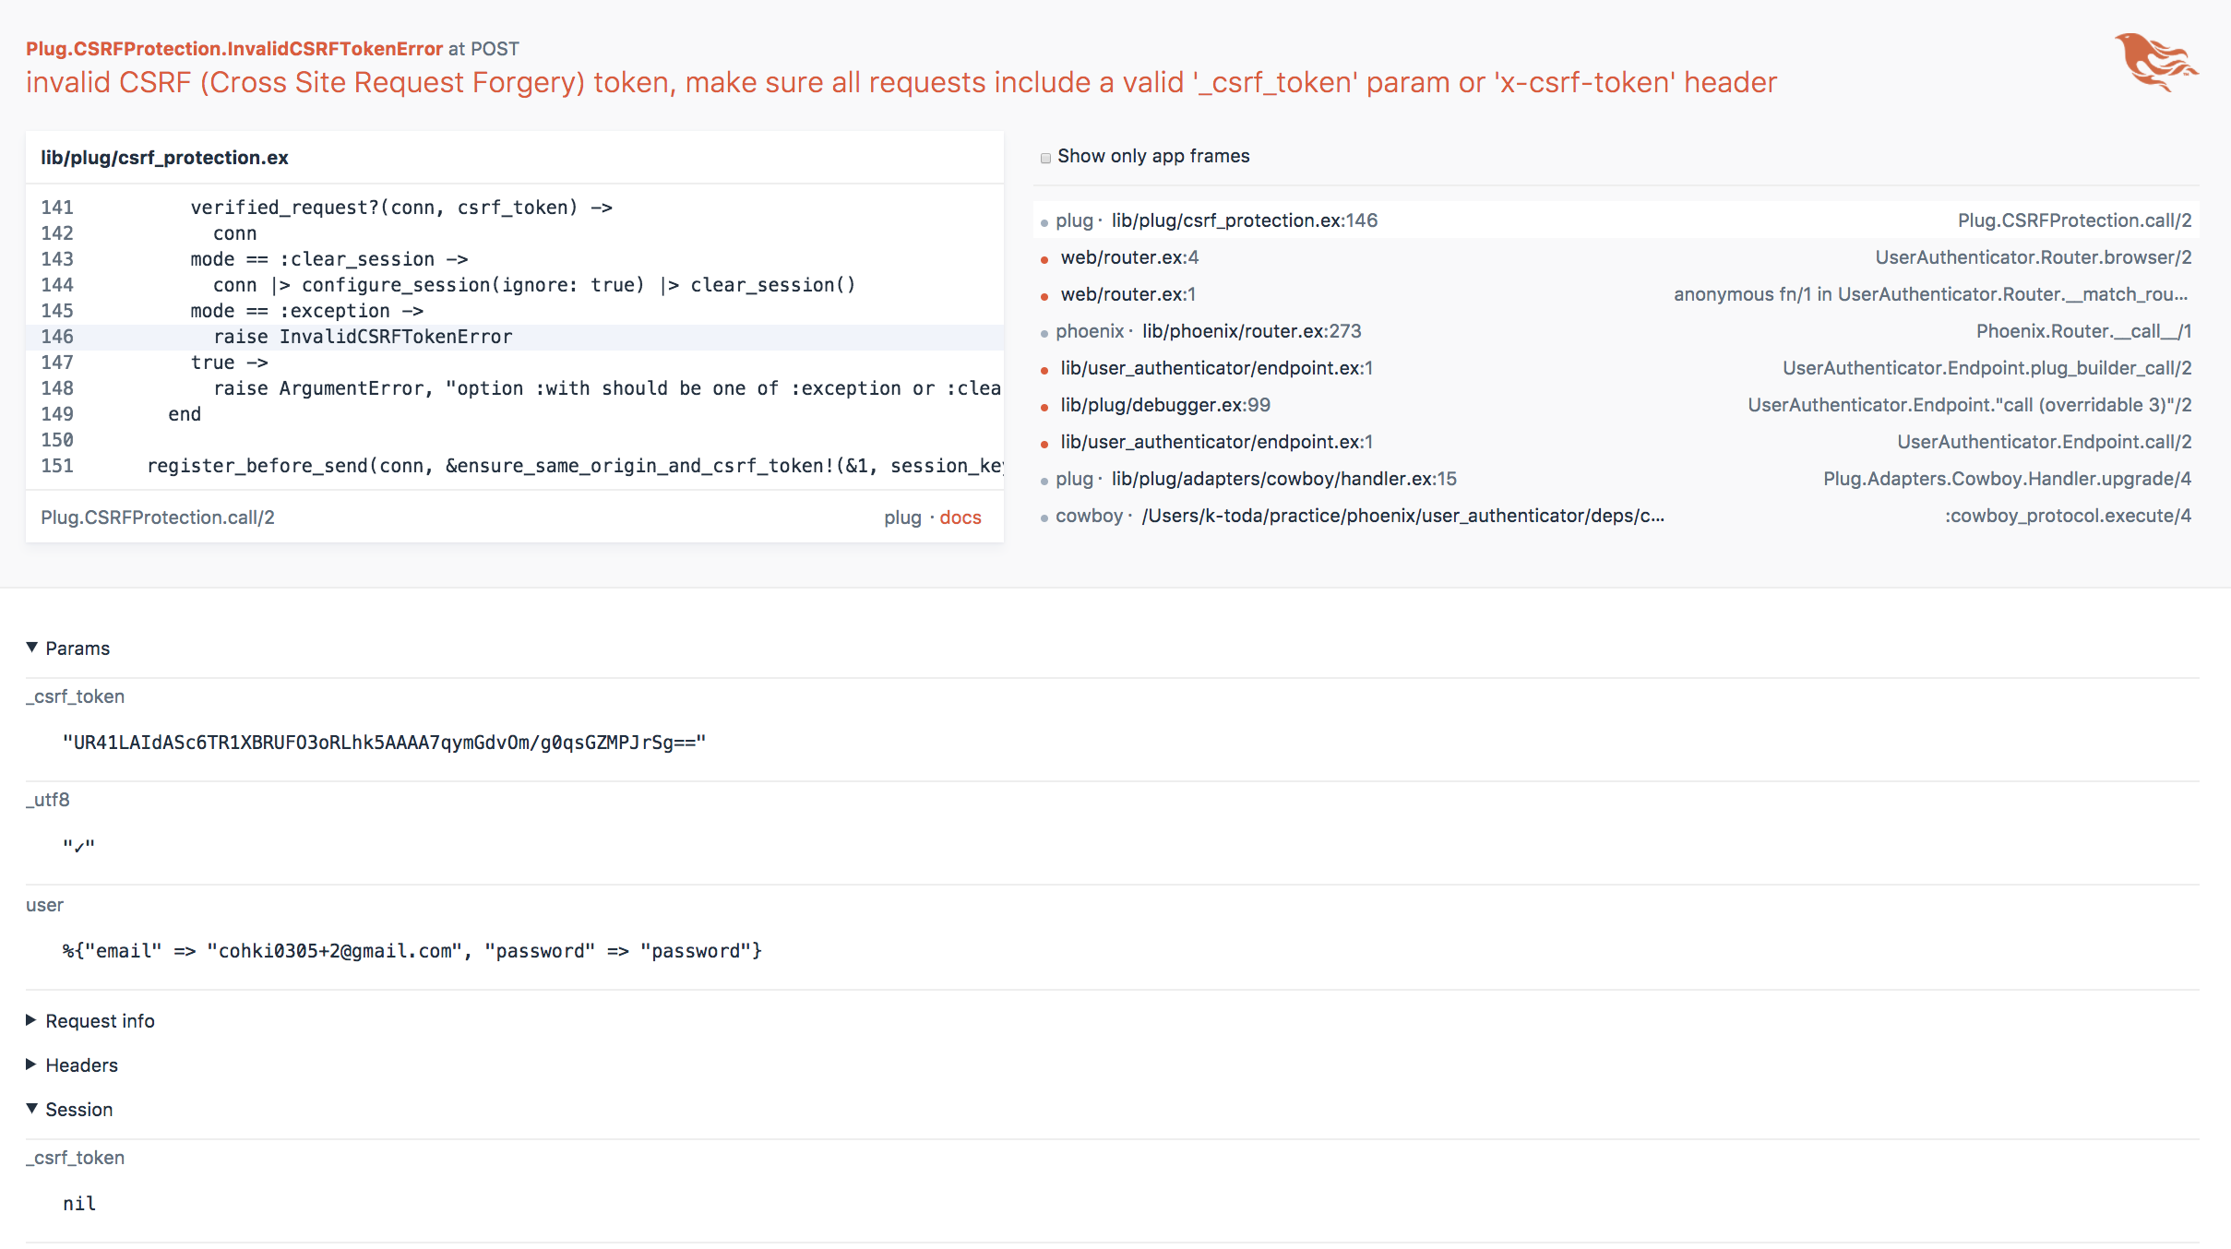Click the red dot next to lib/user_authenticator/endpoint.ex:1
Image resolution: width=2231 pixels, height=1249 pixels.
(x=1044, y=368)
